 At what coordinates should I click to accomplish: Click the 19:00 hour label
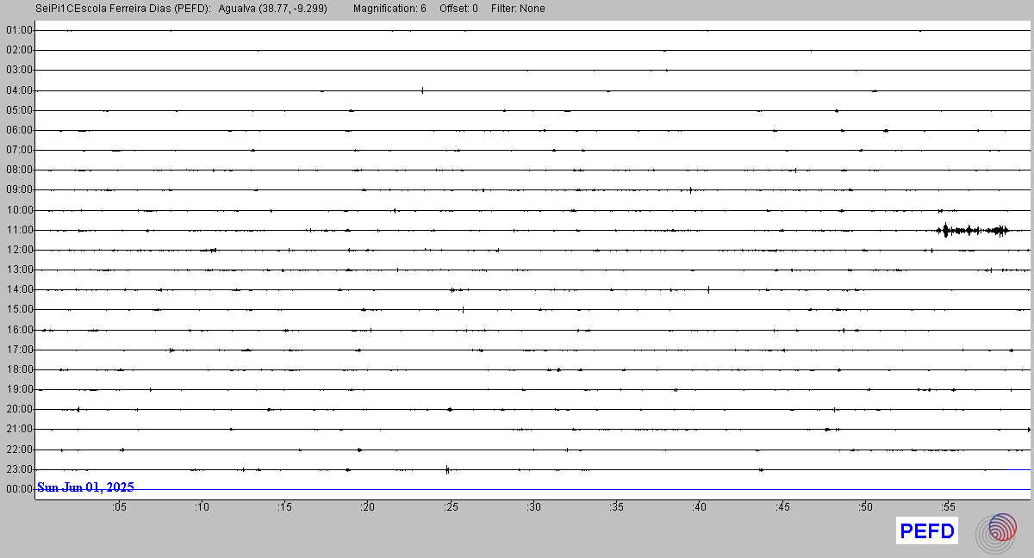point(19,389)
